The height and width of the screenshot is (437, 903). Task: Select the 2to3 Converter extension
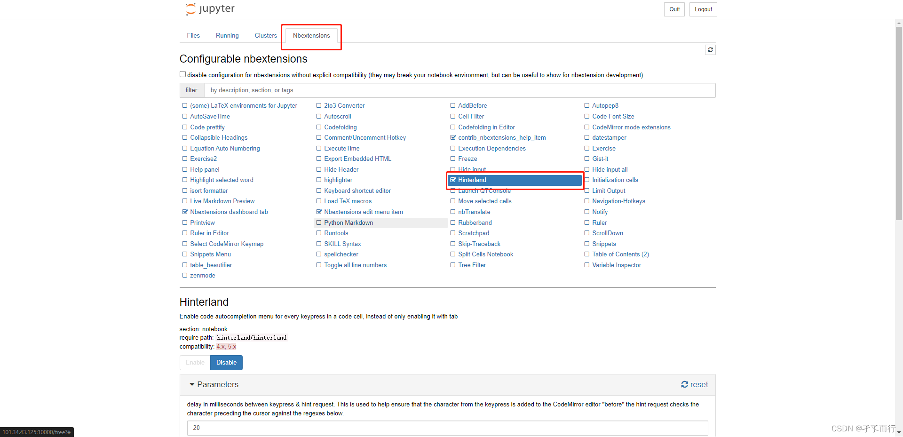click(344, 106)
